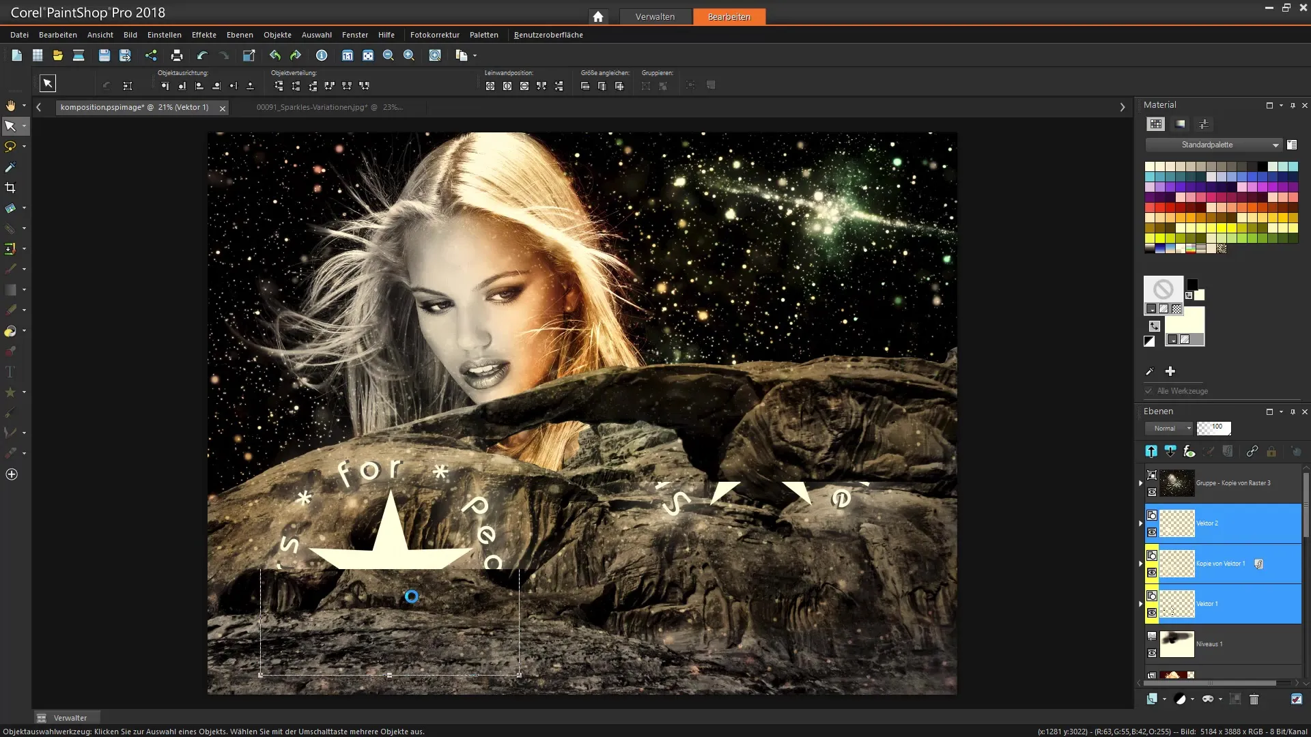
Task: Switch to the Verwalten workspace
Action: click(x=655, y=16)
